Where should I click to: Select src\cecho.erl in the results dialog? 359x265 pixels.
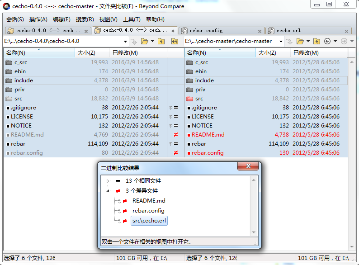coord(149,221)
